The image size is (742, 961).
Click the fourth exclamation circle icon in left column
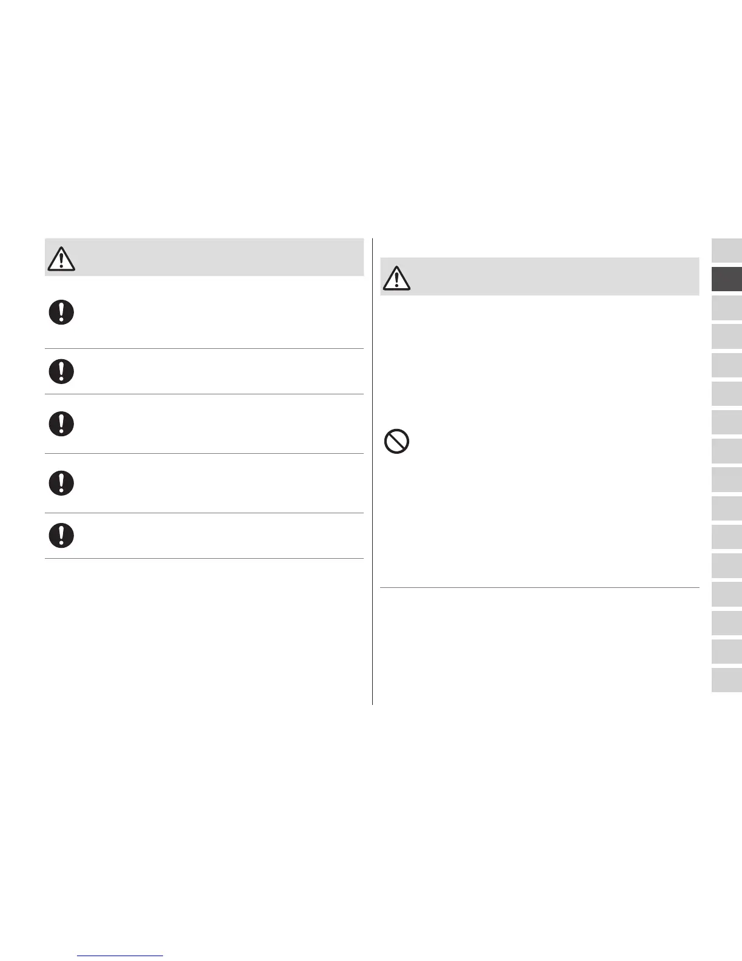tap(61, 483)
